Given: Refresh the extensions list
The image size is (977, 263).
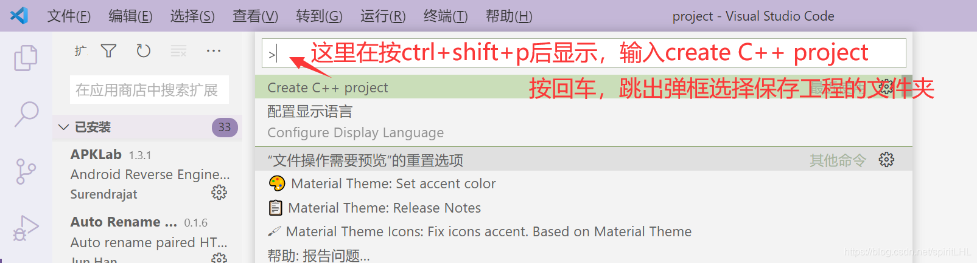Looking at the screenshot, I should coord(144,51).
